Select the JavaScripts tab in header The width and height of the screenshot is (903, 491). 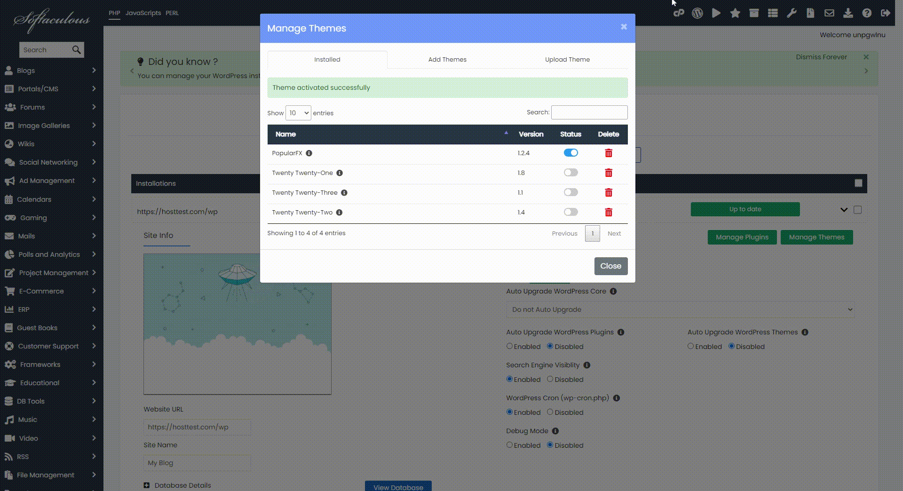point(143,13)
